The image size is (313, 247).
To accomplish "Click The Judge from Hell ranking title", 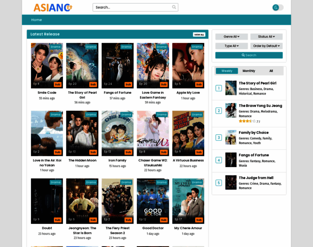I will coord(256,178).
